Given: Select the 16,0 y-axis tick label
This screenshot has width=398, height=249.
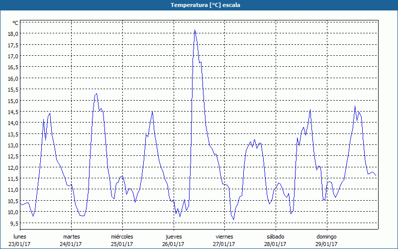Looking at the screenshot, I should point(12,78).
